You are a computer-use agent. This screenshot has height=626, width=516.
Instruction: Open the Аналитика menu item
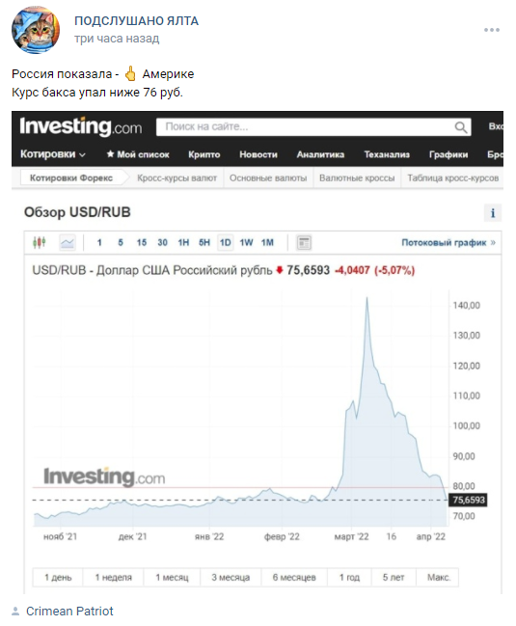coord(320,154)
